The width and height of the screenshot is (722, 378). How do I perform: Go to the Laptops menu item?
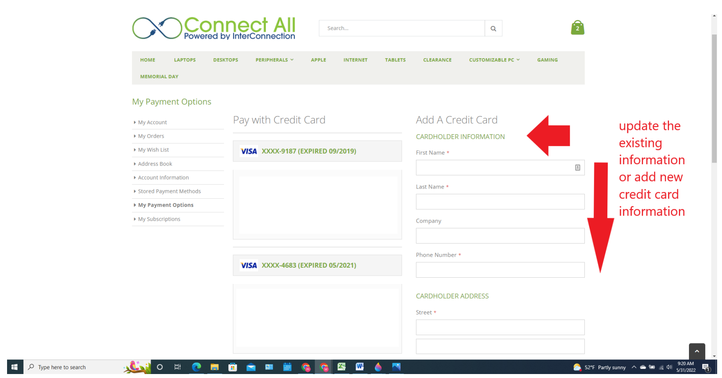[x=184, y=60]
